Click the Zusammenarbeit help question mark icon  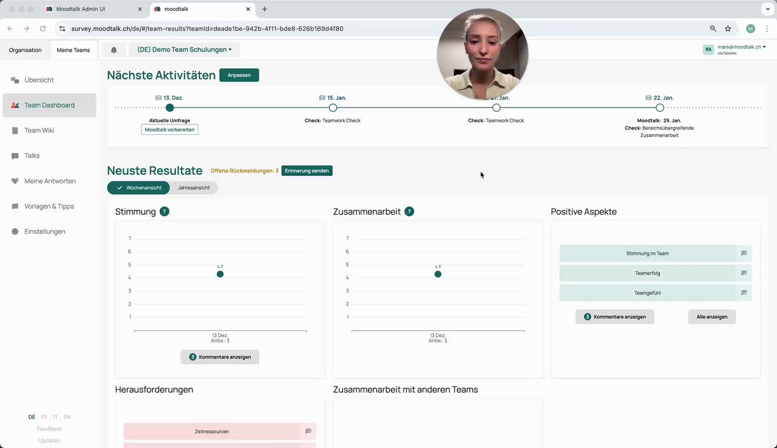coord(409,212)
